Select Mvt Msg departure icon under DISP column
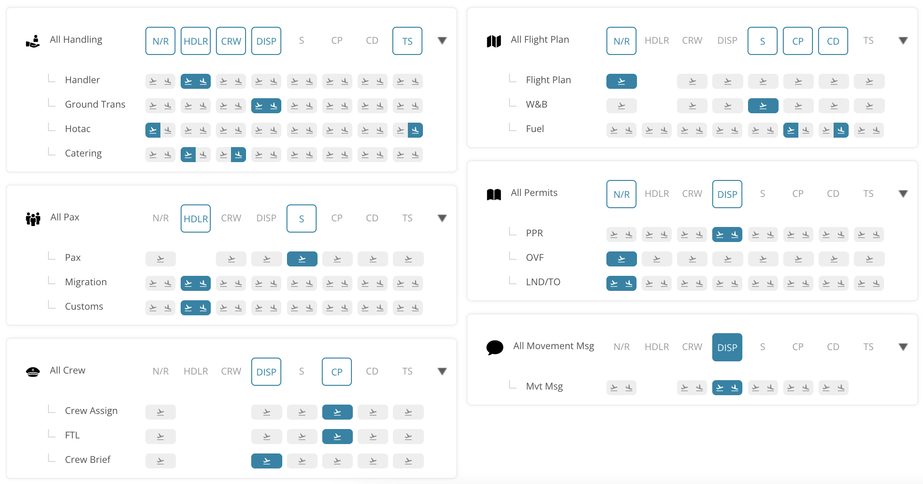Viewport: 923px width, 484px height. point(720,388)
